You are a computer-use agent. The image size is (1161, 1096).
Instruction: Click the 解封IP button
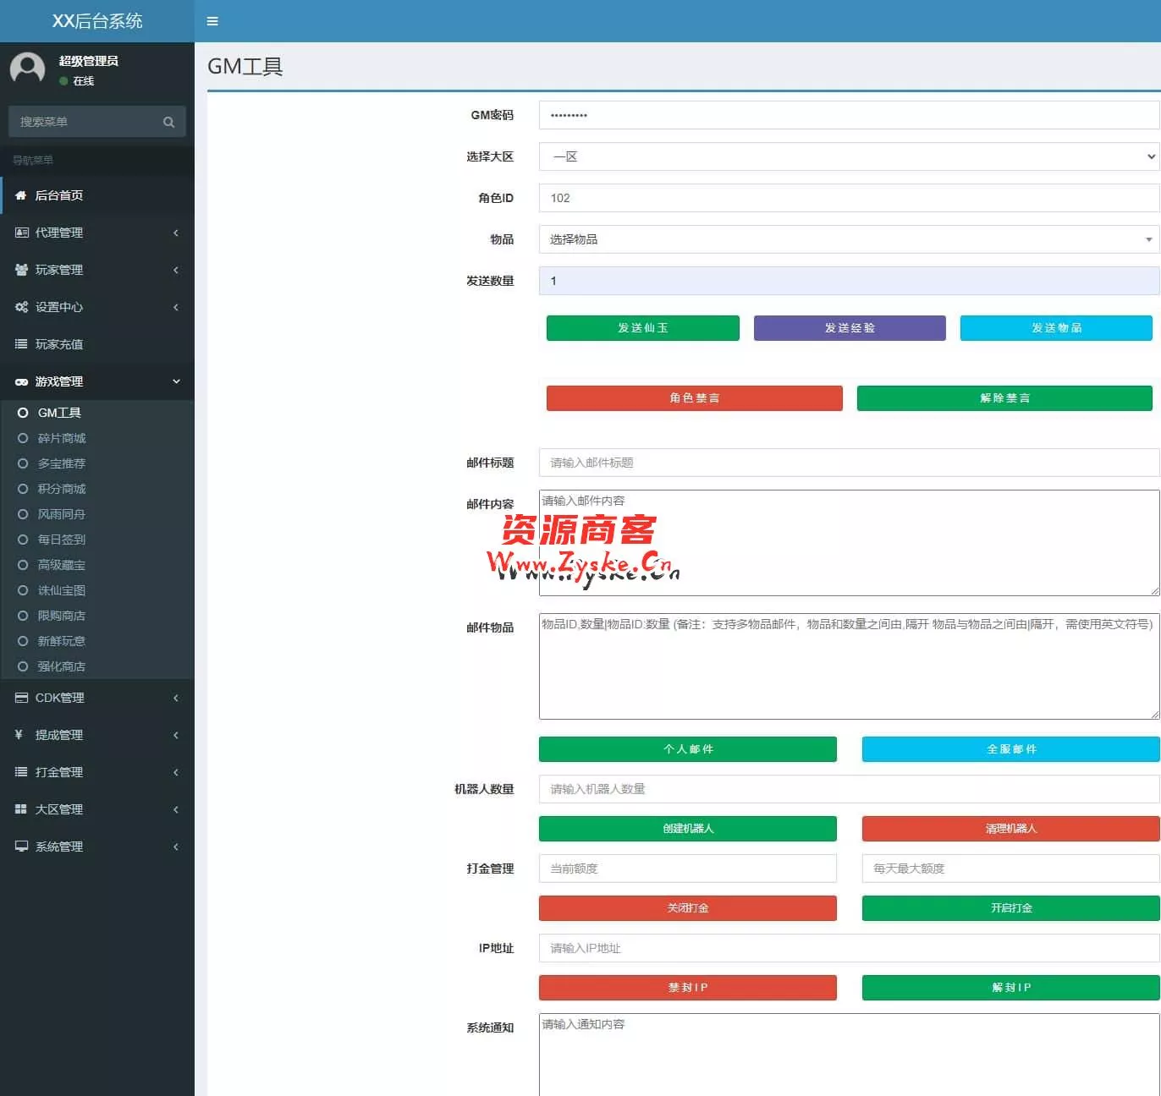pyautogui.click(x=1011, y=988)
